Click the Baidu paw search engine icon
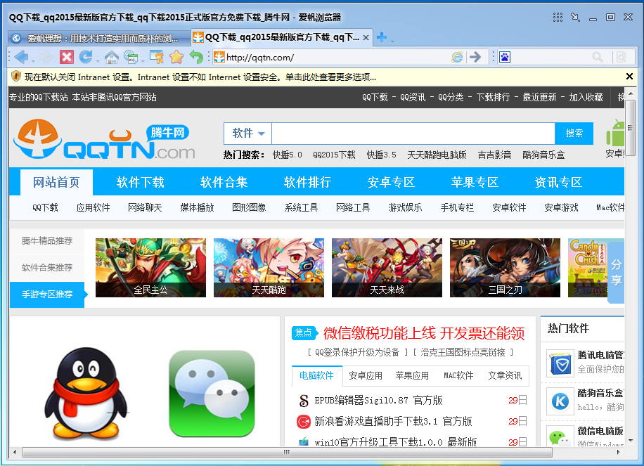The image size is (644, 466). tap(504, 57)
